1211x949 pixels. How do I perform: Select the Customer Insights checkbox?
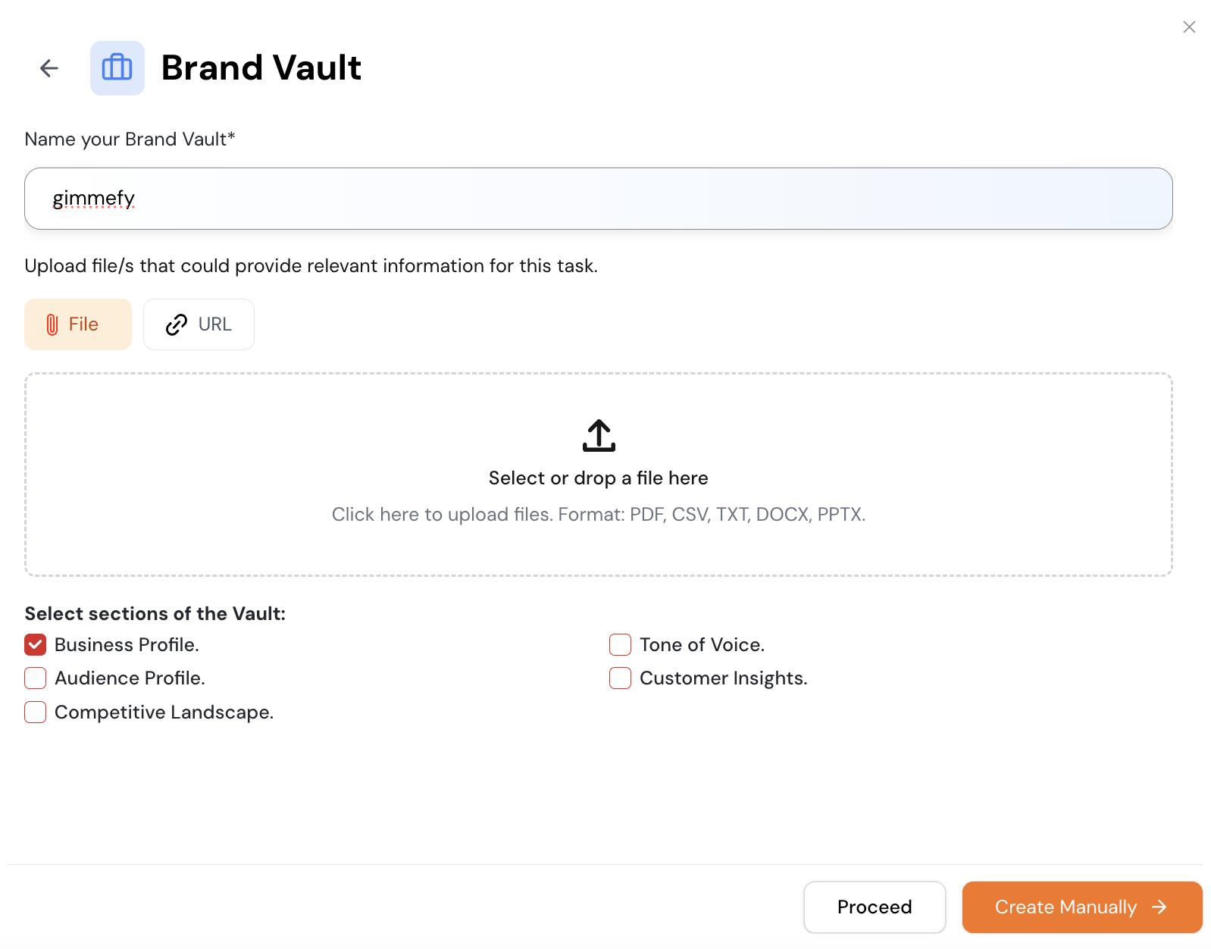(x=621, y=678)
